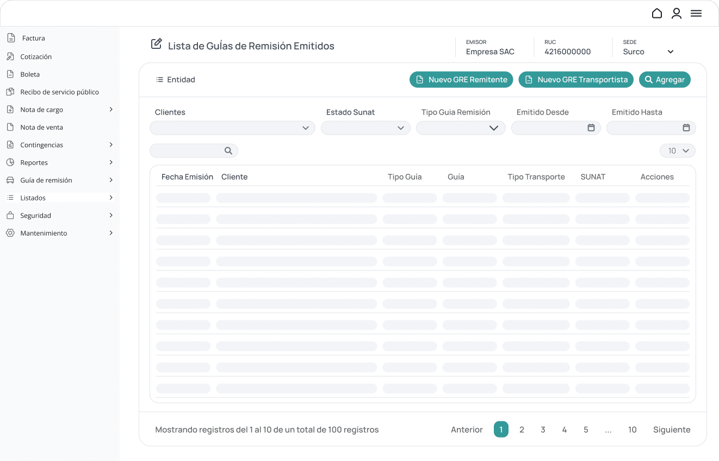Select the Entidad tab

[175, 80]
